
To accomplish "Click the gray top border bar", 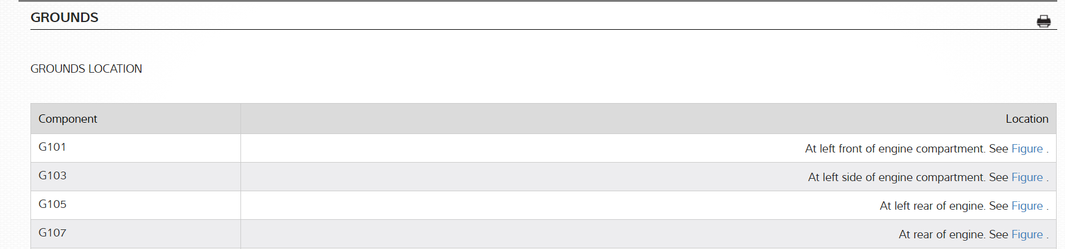I will 537,1.
